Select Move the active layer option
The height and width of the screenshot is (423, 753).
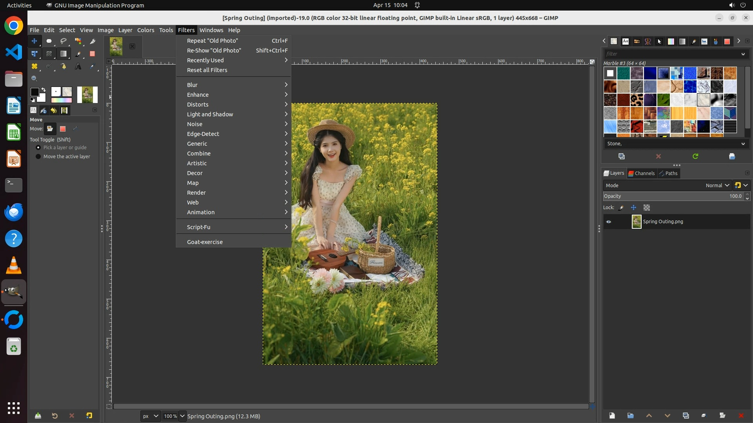[x=38, y=157]
